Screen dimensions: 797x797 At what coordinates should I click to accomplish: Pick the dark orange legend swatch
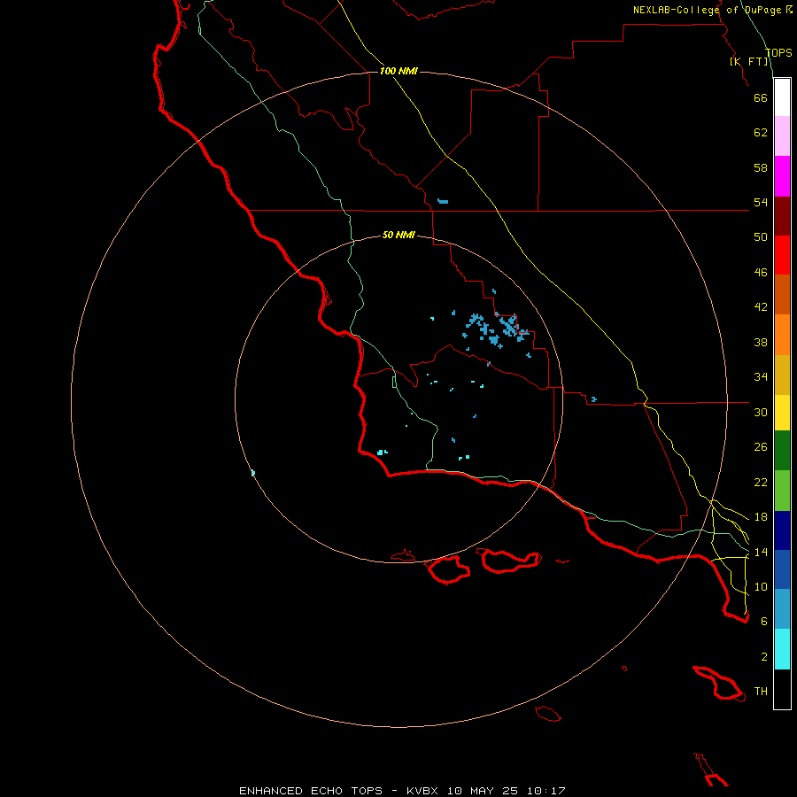(x=782, y=294)
